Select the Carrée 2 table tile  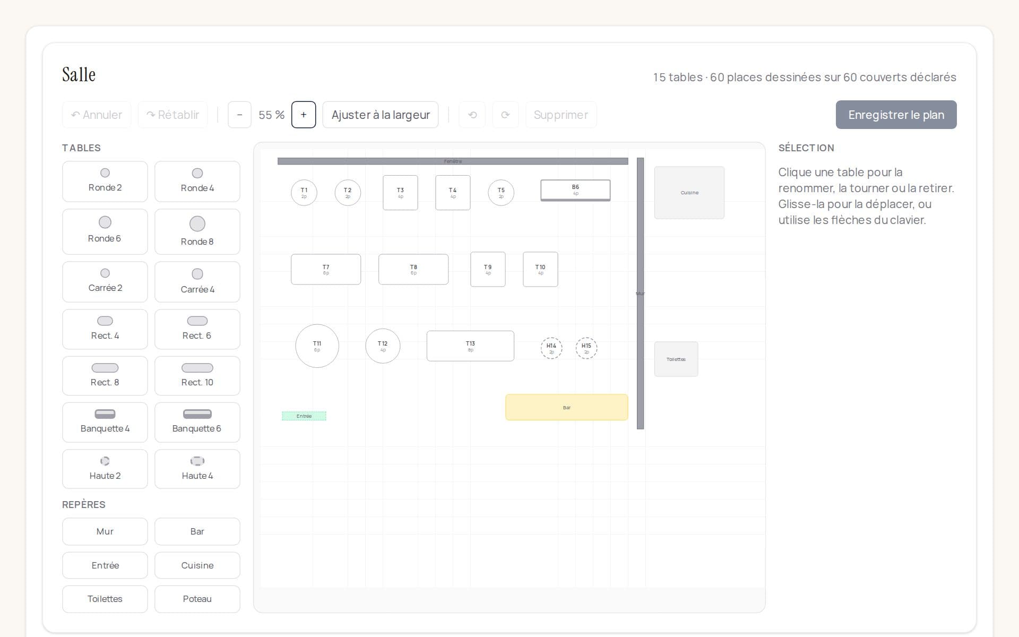coord(105,282)
